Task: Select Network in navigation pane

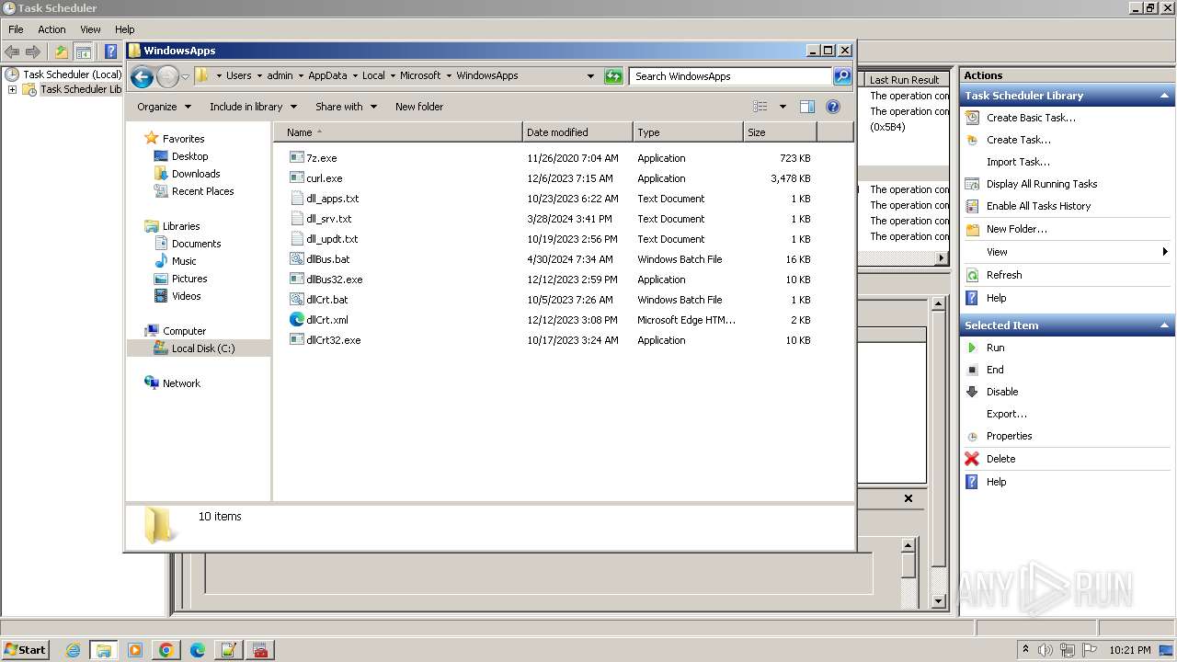Action: point(181,383)
